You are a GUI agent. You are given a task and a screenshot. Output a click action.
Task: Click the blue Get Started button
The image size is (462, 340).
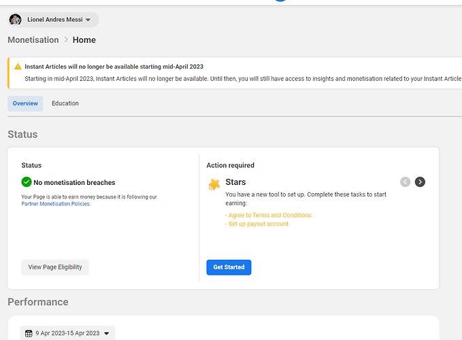[x=229, y=267]
